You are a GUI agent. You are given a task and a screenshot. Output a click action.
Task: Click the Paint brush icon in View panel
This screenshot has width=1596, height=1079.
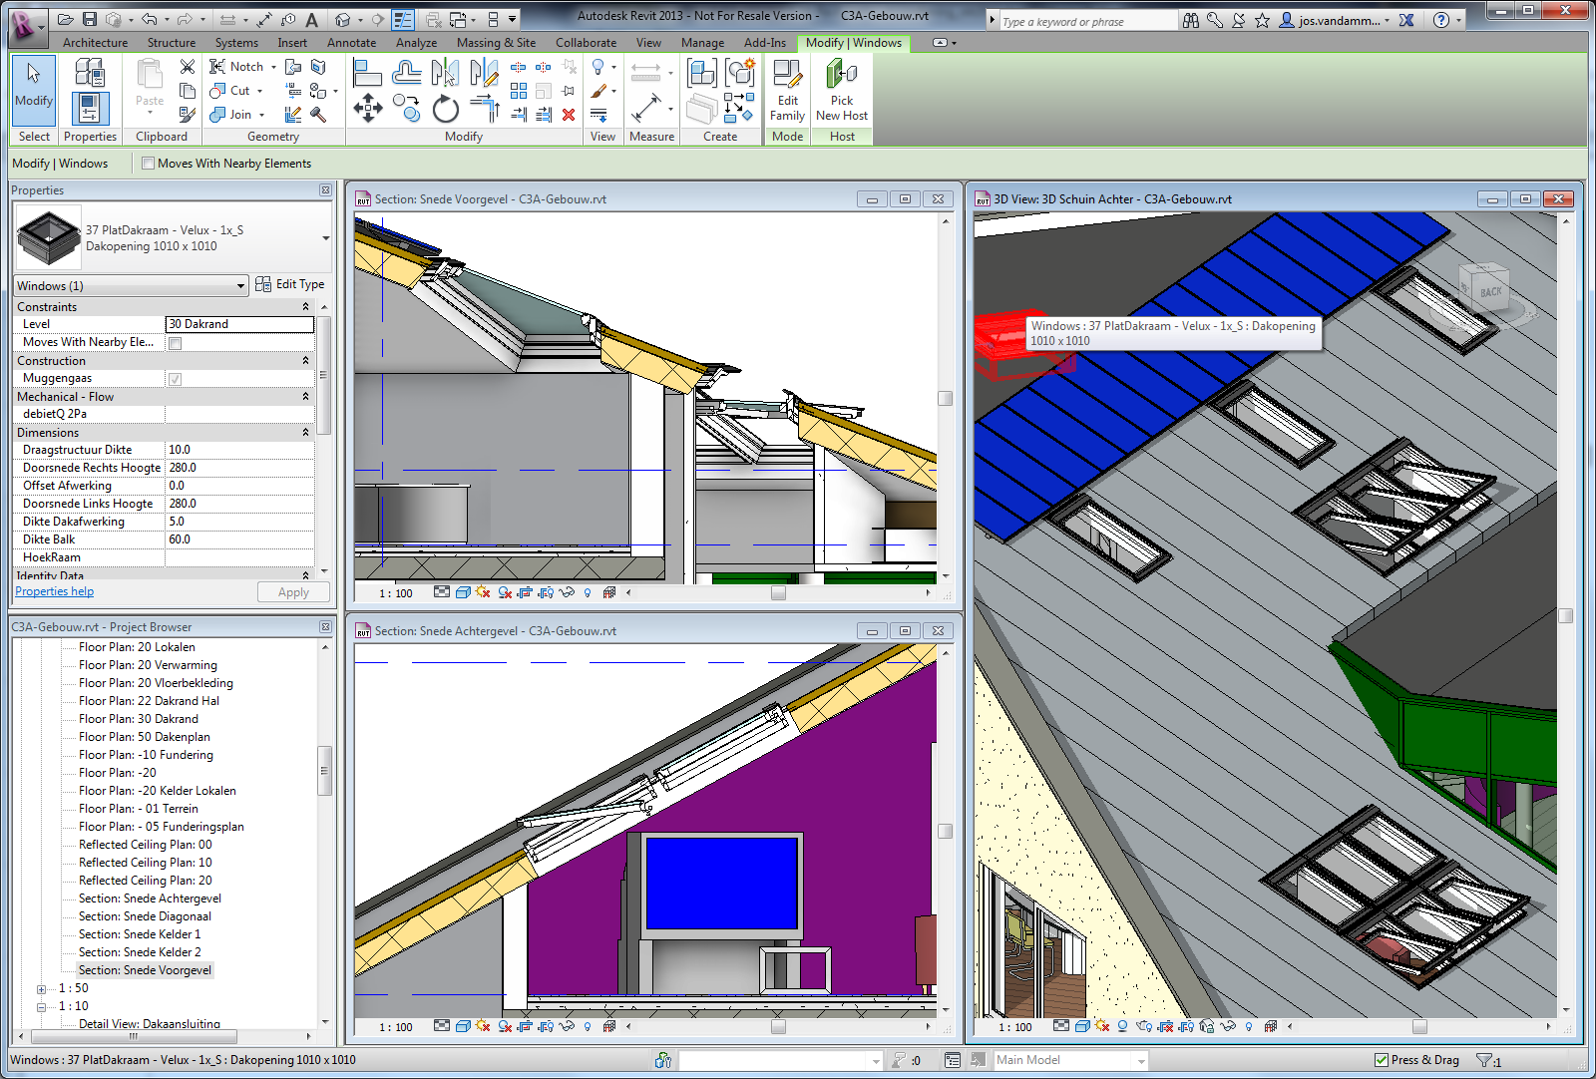tap(598, 91)
